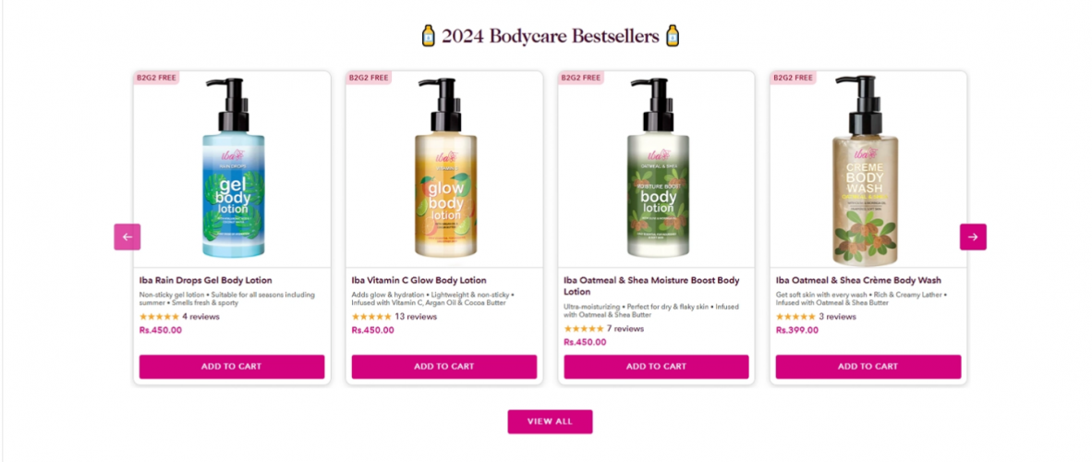The width and height of the screenshot is (1092, 462).
Task: Add Oatmeal & Shea Moisture Boost Lotion to cart
Action: 656,367
